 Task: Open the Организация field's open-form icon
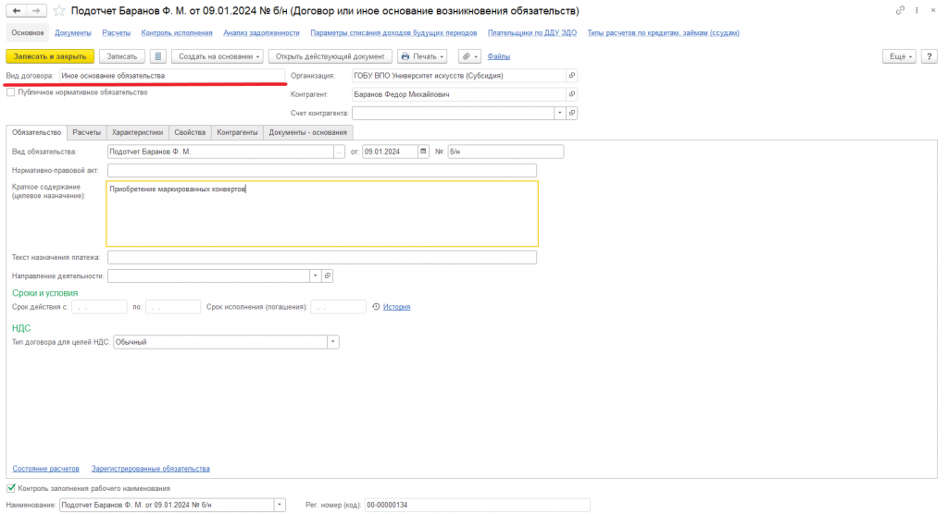[x=572, y=76]
